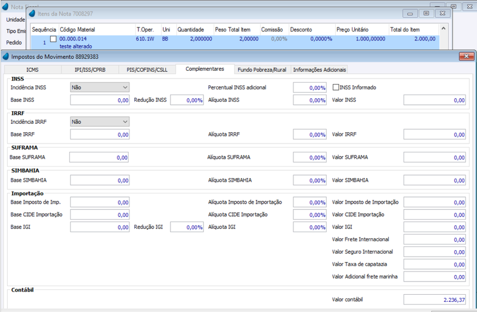Image resolution: width=477 pixels, height=312 pixels.
Task: Click the Alíquota SUFRAMA percentage field
Action: (309, 157)
